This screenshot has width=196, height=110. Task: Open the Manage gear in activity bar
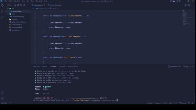tap(2, 98)
